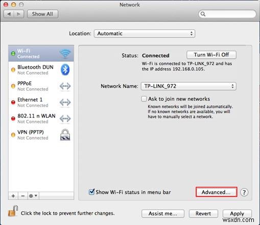Go back with the left arrow button
This screenshot has width=260, height=225.
click(9, 14)
